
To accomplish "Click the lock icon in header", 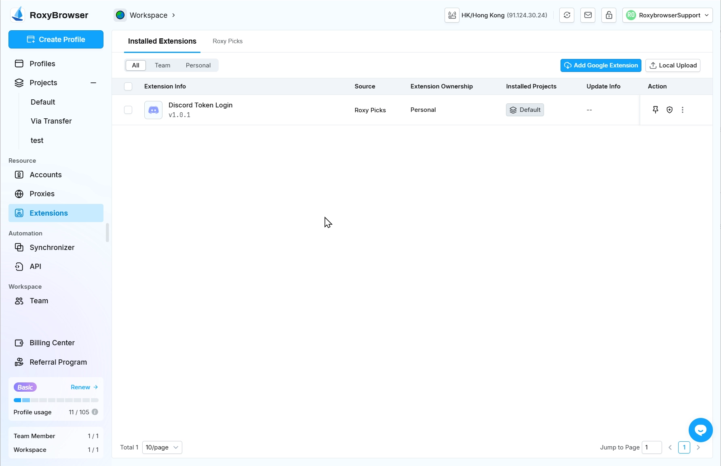I will coord(609,15).
